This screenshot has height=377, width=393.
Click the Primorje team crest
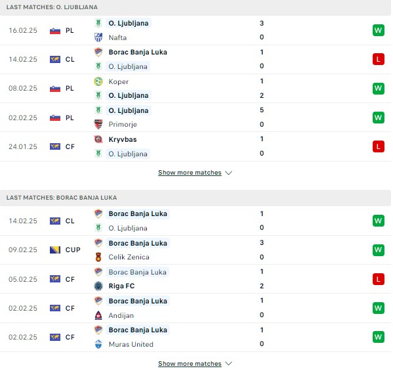pos(98,124)
